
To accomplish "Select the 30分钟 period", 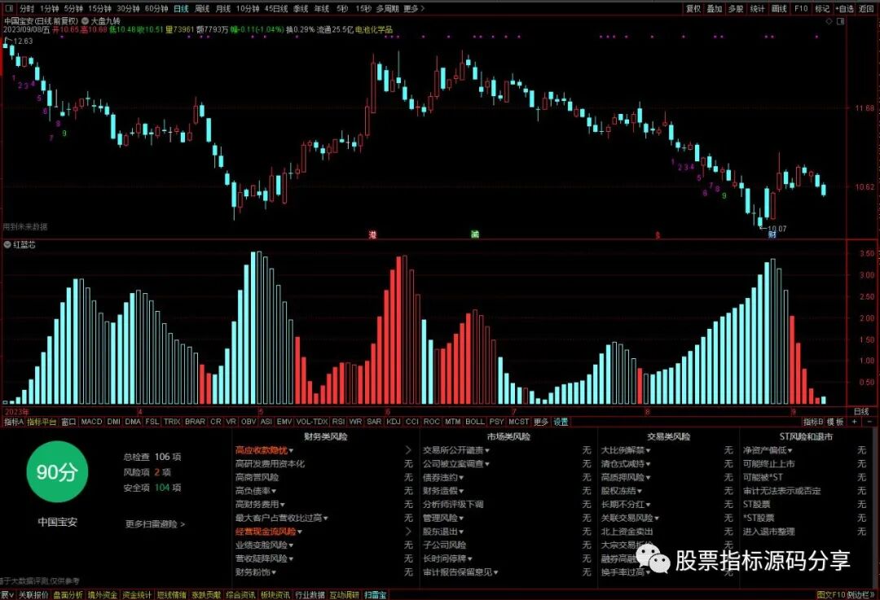I will point(128,8).
